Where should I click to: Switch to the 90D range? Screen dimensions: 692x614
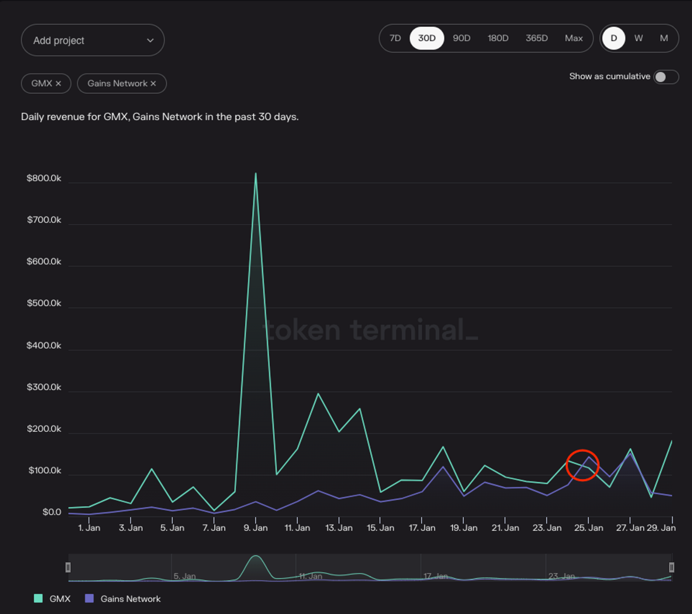coord(462,38)
